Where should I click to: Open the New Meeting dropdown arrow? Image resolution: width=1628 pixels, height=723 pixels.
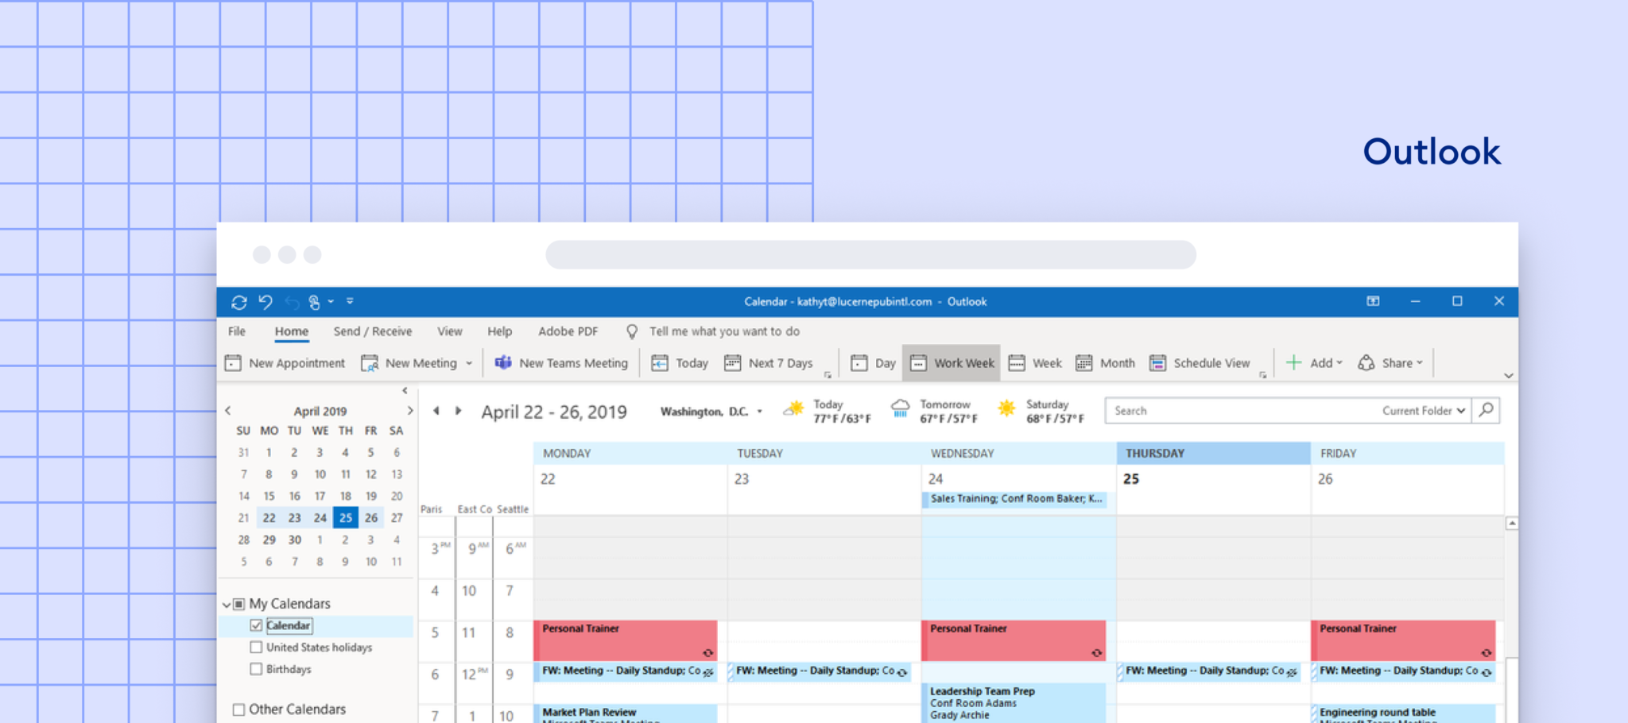pos(469,363)
